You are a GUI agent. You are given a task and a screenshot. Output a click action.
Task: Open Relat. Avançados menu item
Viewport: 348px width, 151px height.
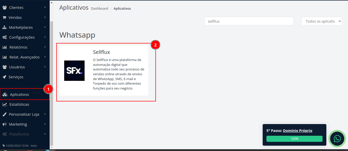(24, 57)
